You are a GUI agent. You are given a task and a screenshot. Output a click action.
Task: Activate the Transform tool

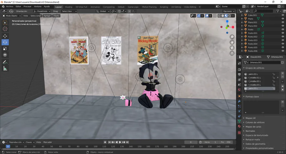[x=5, y=55]
